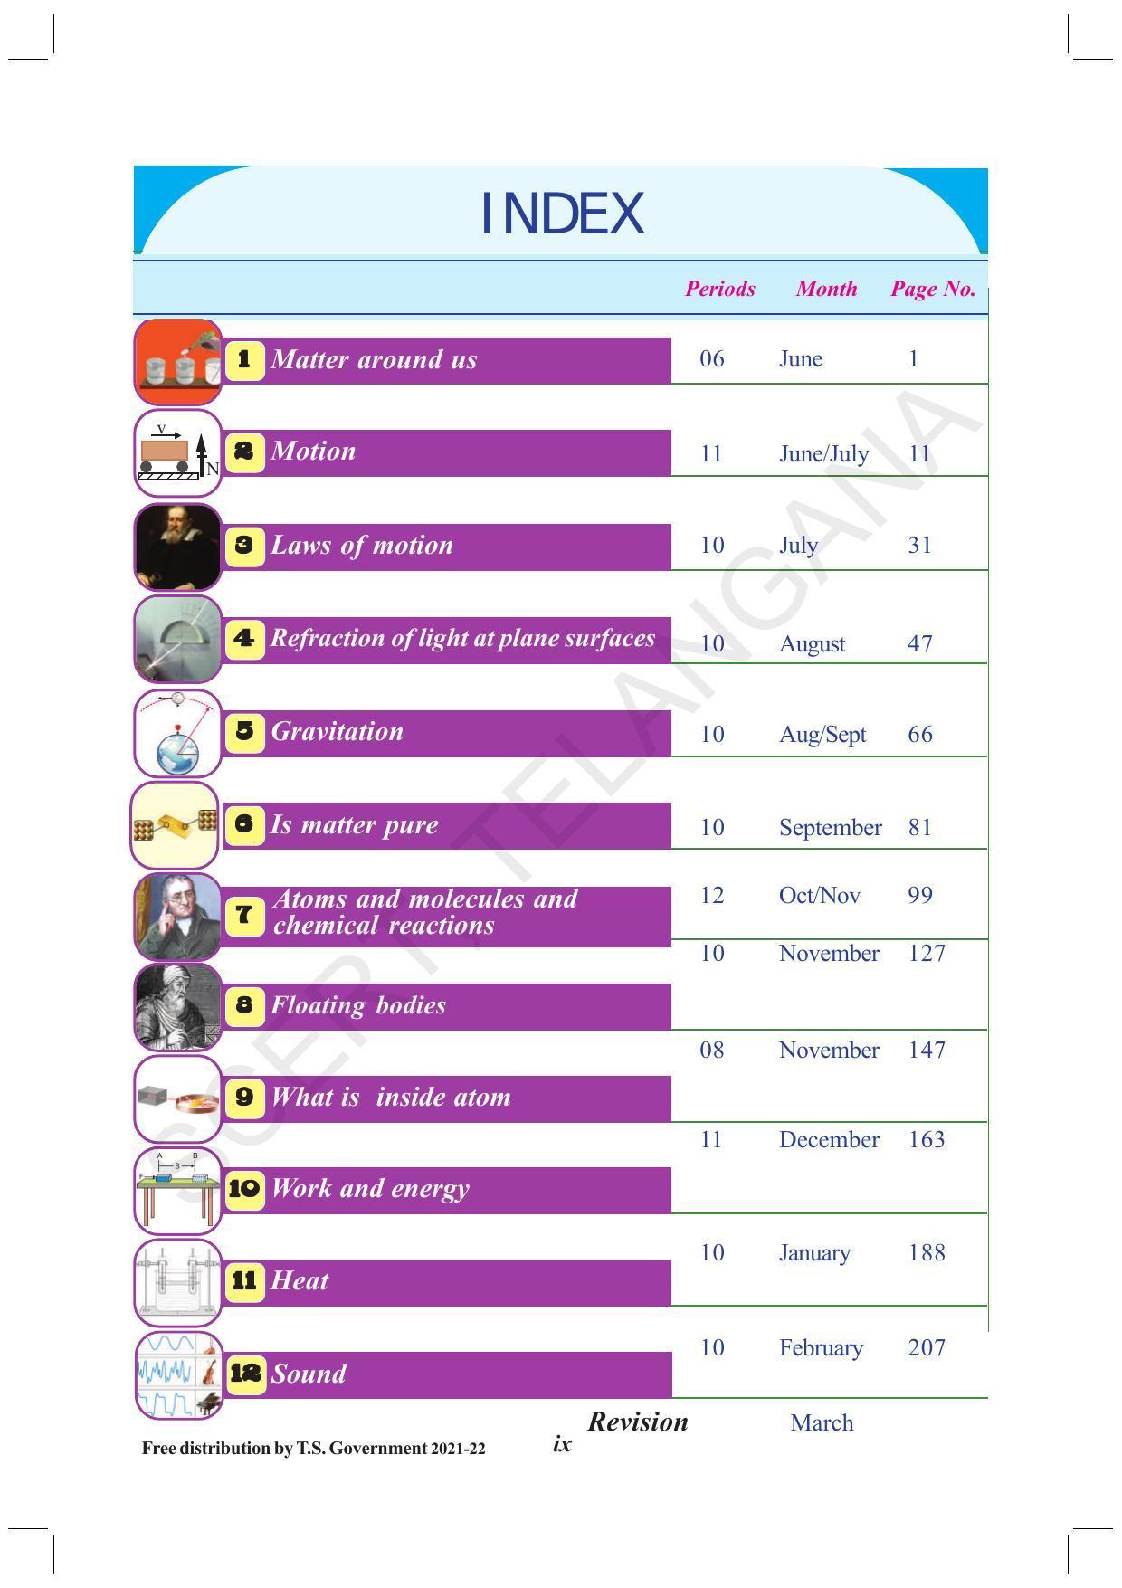Click the globe icon for Gravitation
This screenshot has height=1588, width=1122.
coord(178,733)
